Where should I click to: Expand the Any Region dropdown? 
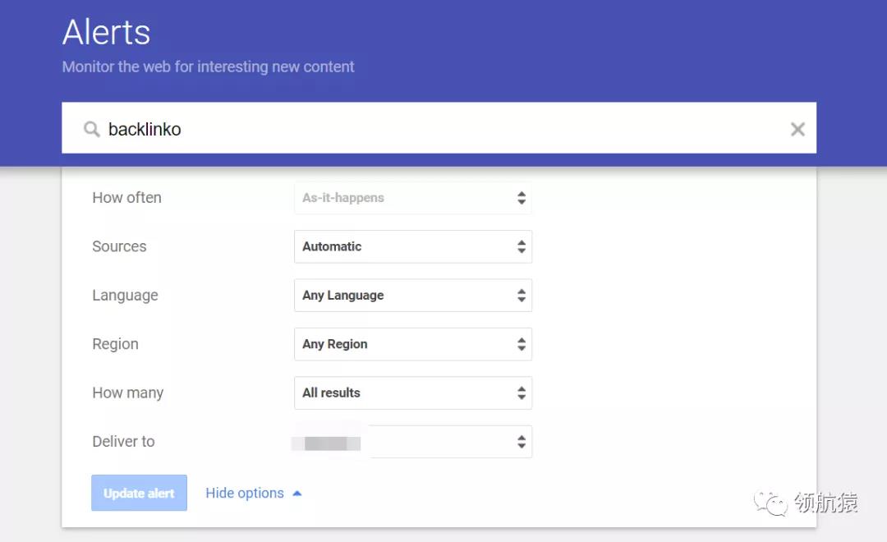[x=412, y=344]
